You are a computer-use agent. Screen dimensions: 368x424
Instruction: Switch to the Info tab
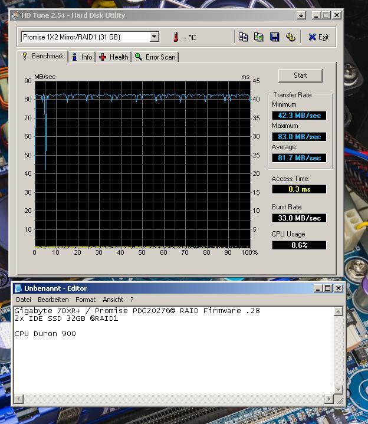coord(82,57)
